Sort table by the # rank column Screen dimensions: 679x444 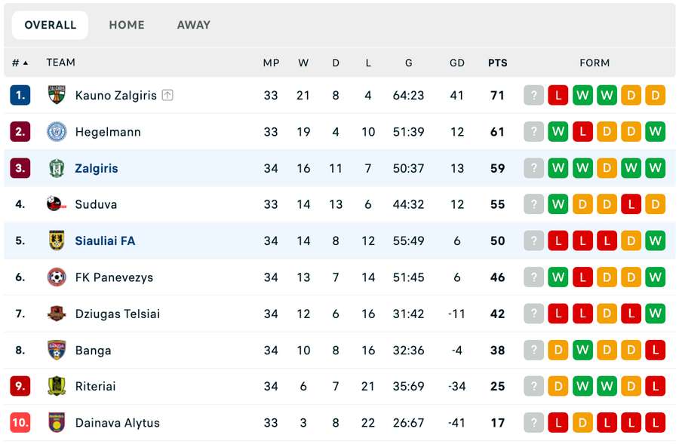pyautogui.click(x=20, y=63)
